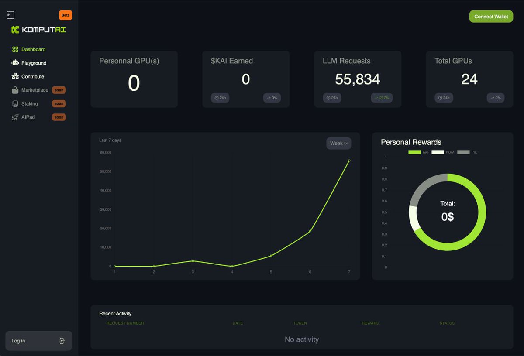This screenshot has width=524, height=356.
Task: Click the TOKEN column header
Action: coord(300,323)
